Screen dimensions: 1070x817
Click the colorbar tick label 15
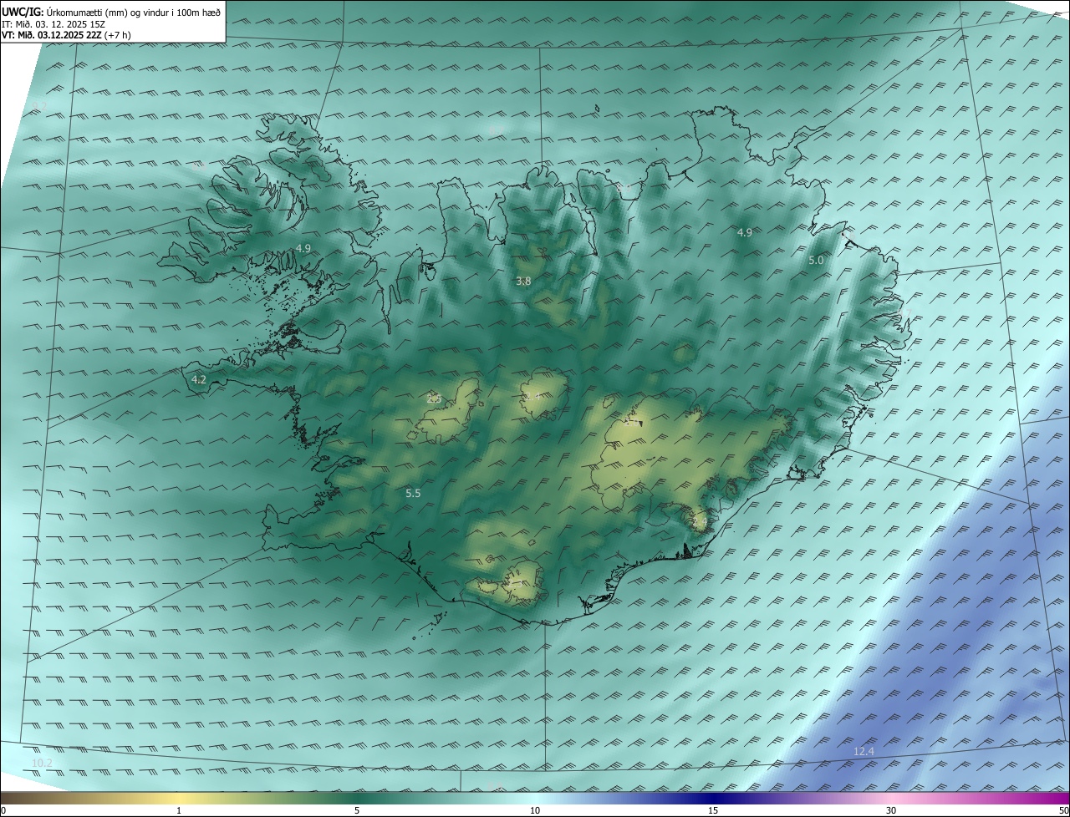tap(713, 811)
